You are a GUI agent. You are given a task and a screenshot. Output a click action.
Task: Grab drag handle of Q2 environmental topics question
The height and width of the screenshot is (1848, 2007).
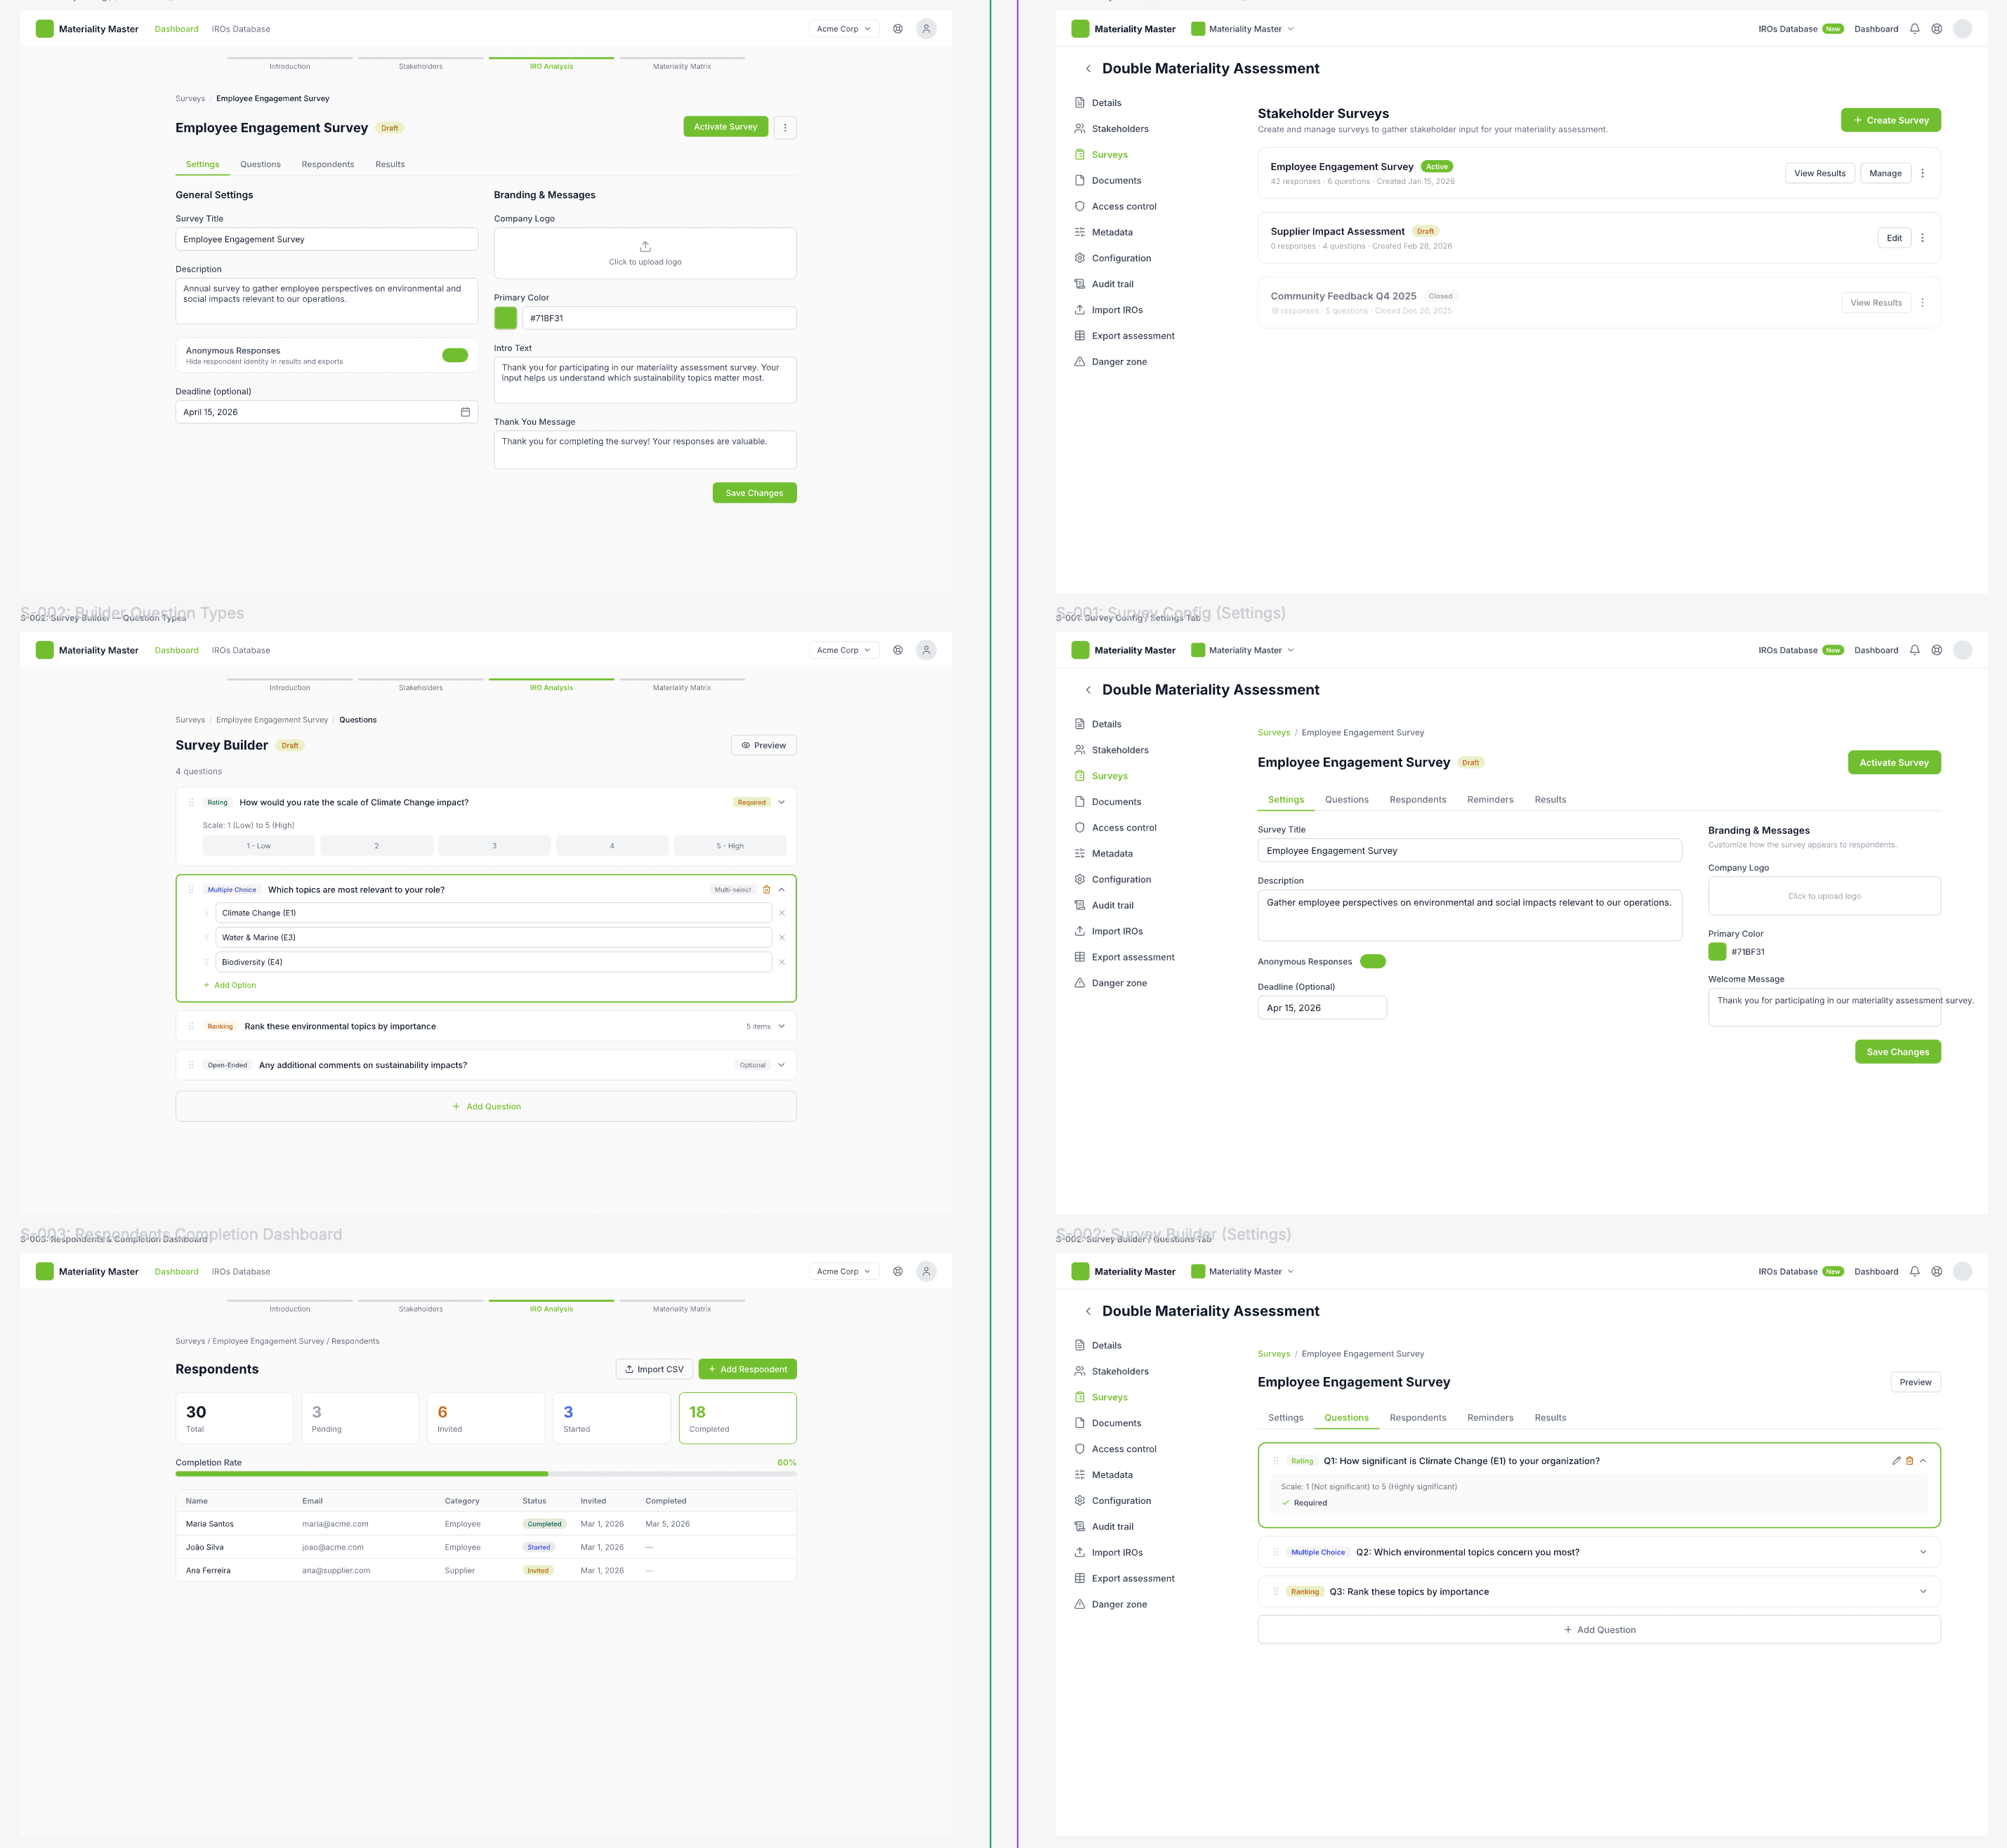(x=1275, y=1552)
